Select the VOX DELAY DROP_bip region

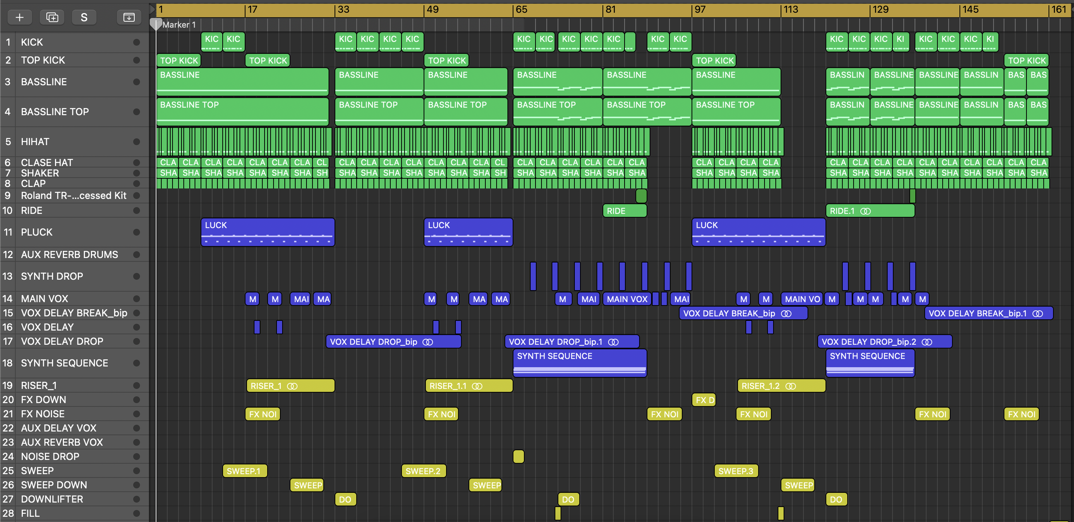click(x=394, y=342)
